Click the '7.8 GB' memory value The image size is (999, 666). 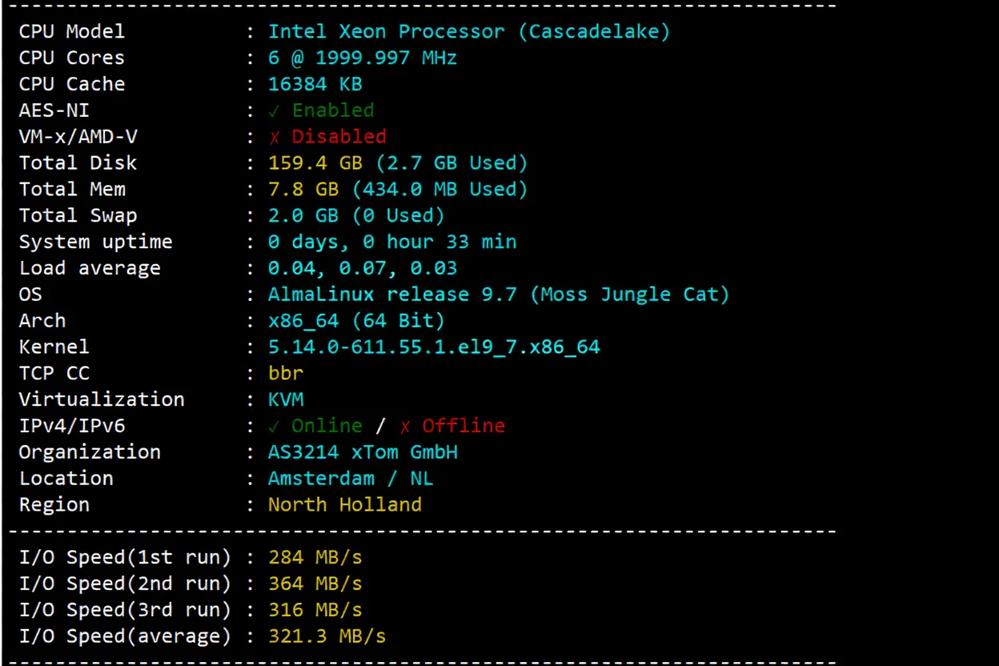tap(303, 190)
